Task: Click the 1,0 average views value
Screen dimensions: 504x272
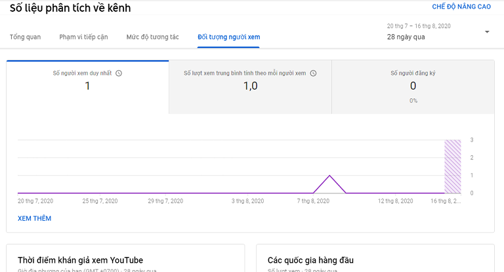Action: (x=251, y=86)
